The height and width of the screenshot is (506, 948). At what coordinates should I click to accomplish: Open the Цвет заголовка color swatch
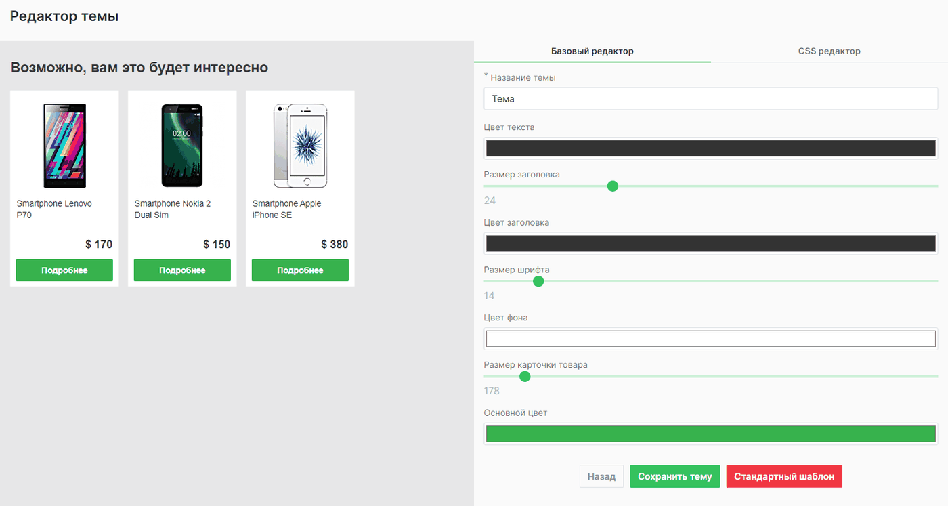(x=710, y=243)
